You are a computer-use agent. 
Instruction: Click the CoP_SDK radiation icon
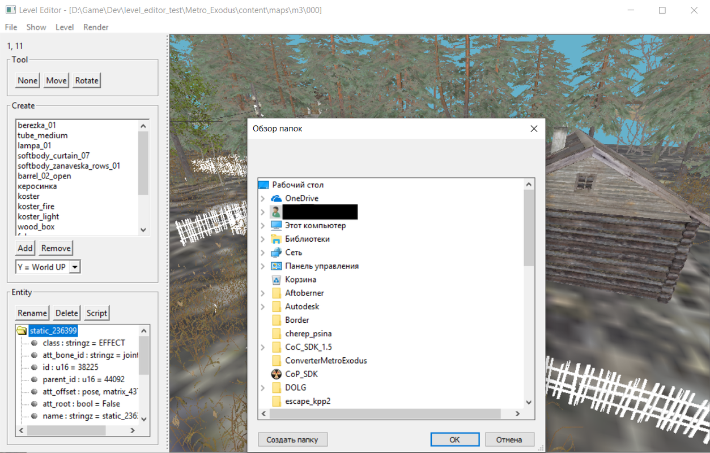pos(277,374)
